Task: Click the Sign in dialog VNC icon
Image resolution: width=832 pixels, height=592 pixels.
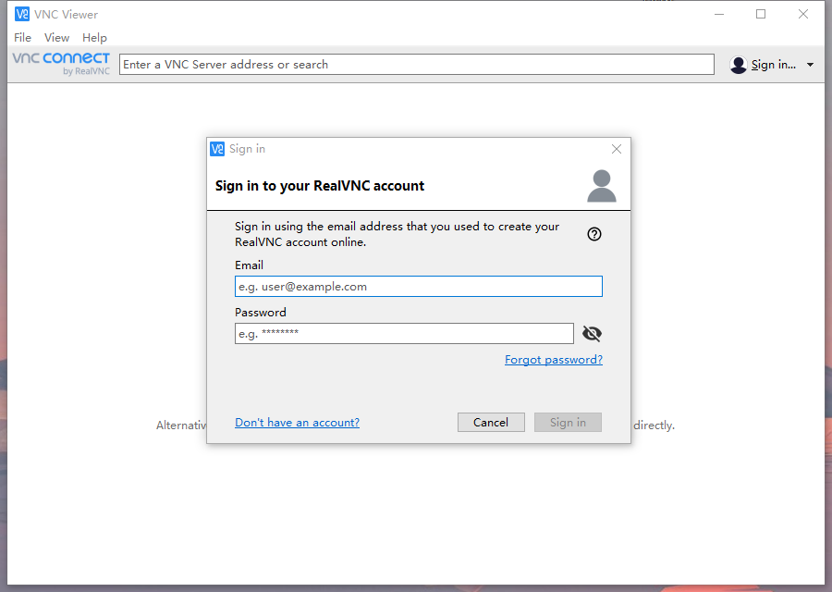Action: click(x=217, y=149)
